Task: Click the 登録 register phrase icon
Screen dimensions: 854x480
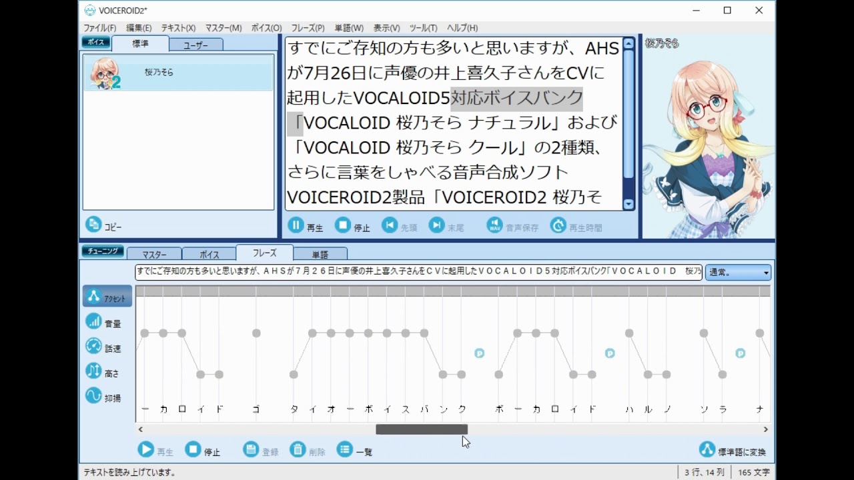Action: 251,449
